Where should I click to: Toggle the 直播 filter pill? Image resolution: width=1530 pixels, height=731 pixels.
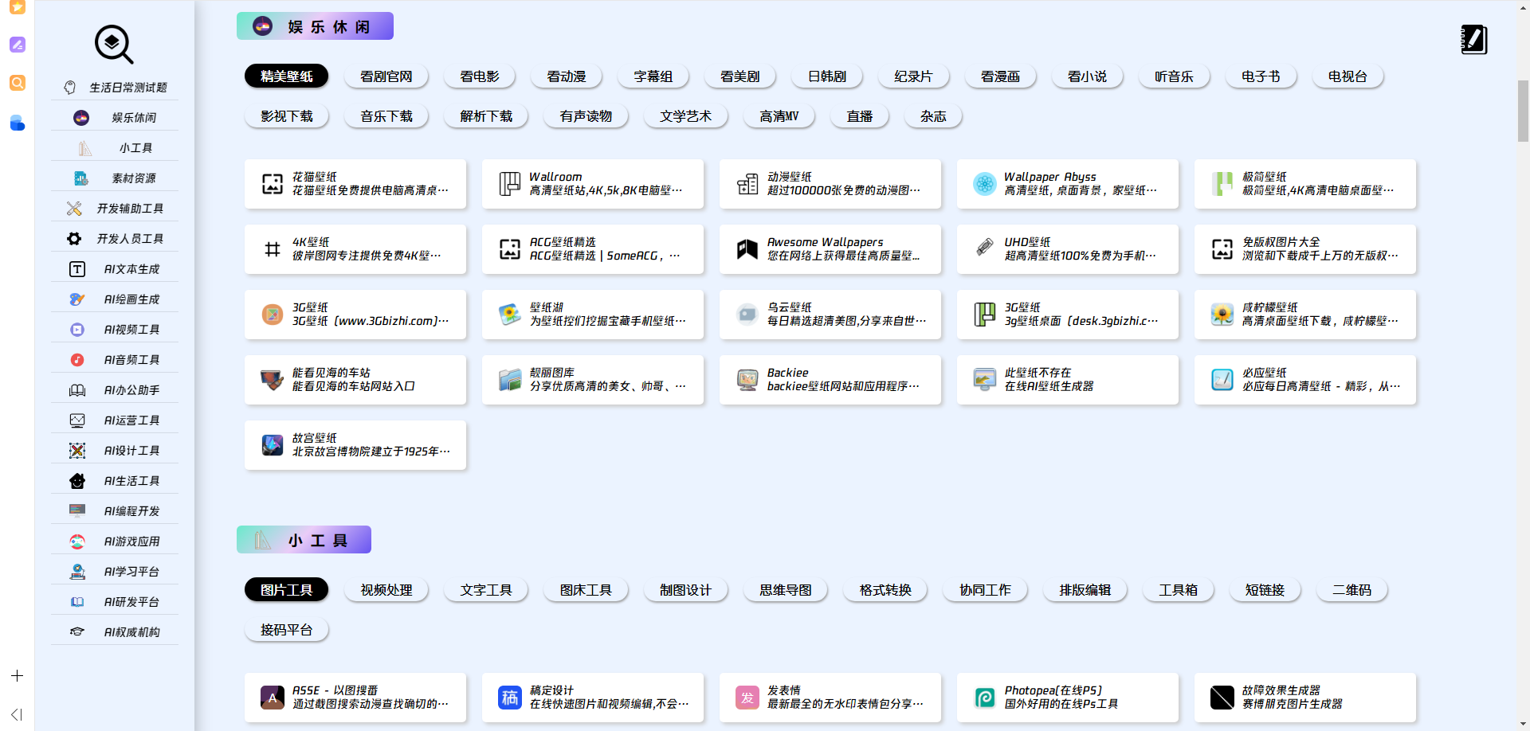coord(859,115)
